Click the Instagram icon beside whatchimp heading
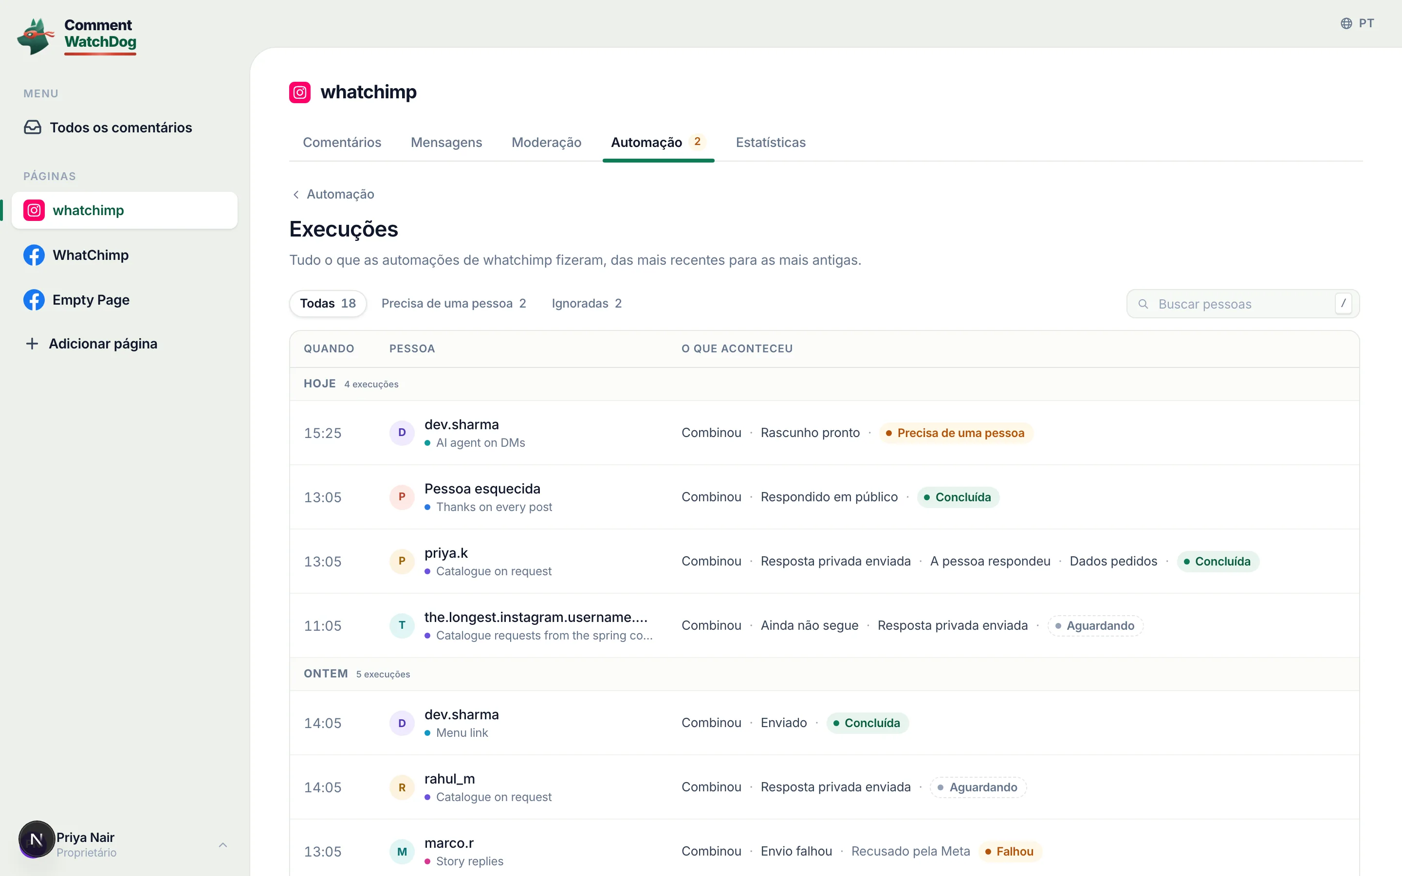 [299, 92]
